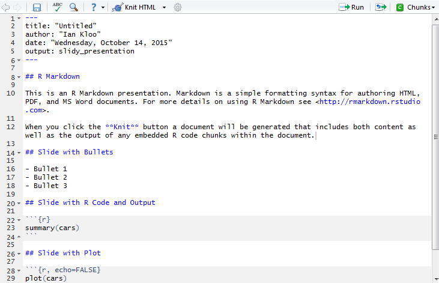Collapse the R Markdown section at line 8
This screenshot has width=439, height=283.
tap(19, 77)
